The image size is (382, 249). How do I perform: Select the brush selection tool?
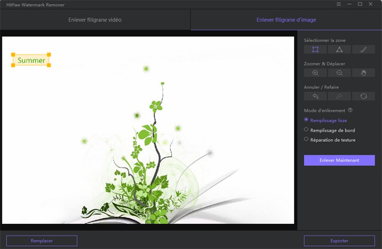363,50
